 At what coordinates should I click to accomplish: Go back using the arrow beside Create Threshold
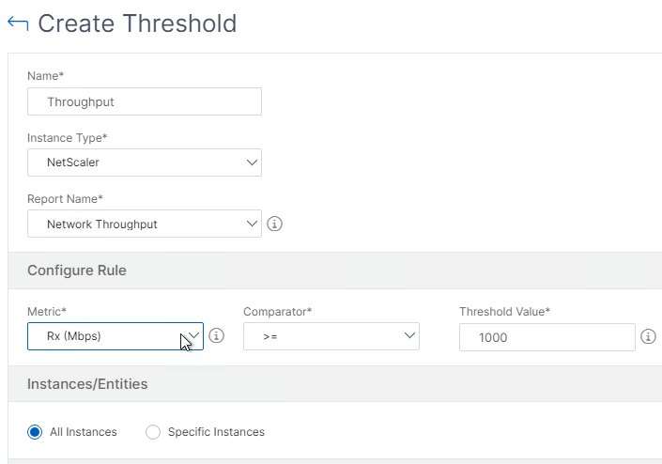18,23
